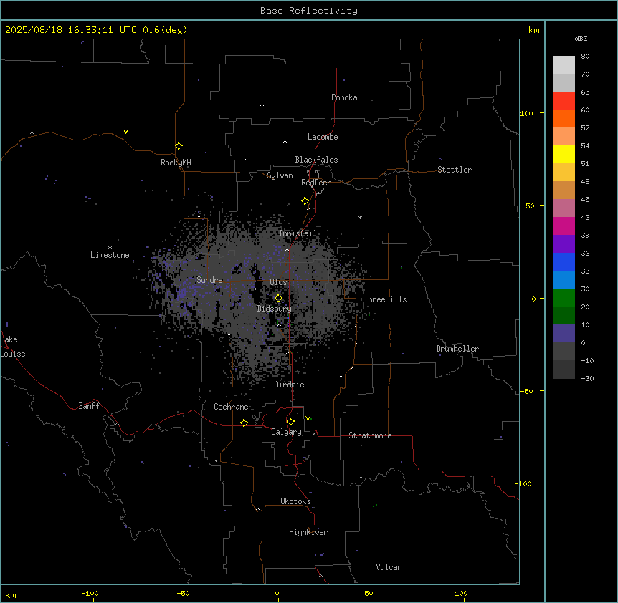Click the ThreeHills label

point(385,299)
